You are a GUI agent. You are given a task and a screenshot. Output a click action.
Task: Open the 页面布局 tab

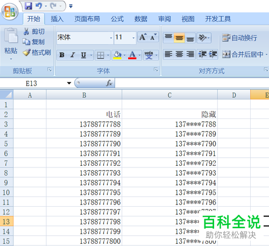pyautogui.click(x=87, y=19)
